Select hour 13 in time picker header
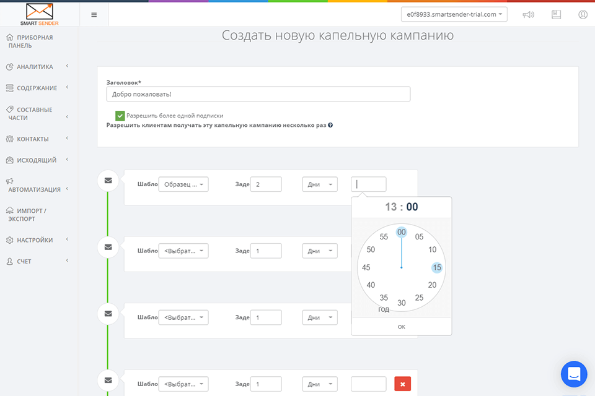 point(391,207)
